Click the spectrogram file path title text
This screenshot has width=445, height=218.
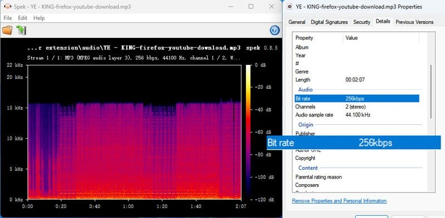(134, 48)
